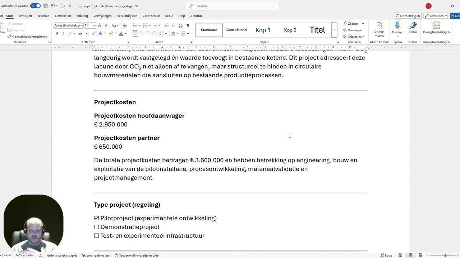Align paragraph text to the right

pos(148,33)
